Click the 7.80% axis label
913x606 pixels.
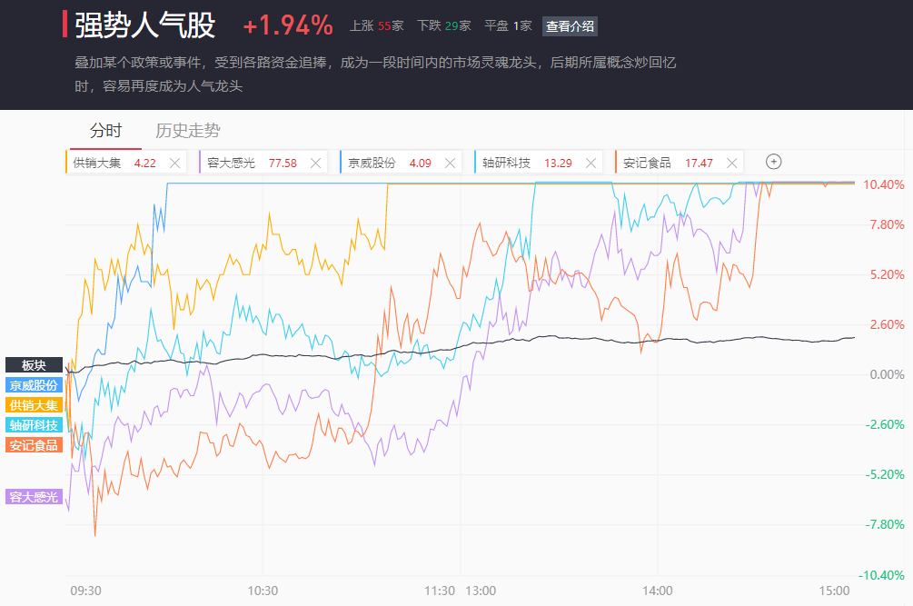point(887,224)
